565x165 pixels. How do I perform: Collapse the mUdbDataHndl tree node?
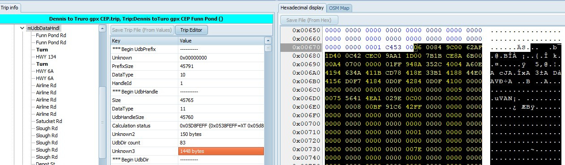[22, 28]
